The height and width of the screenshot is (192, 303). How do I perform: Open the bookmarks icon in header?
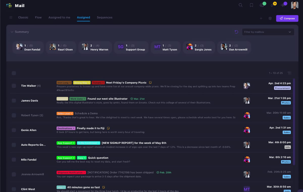(251, 5)
